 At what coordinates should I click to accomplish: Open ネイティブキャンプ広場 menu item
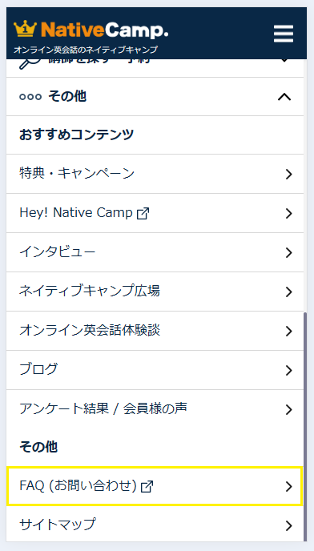(x=155, y=292)
